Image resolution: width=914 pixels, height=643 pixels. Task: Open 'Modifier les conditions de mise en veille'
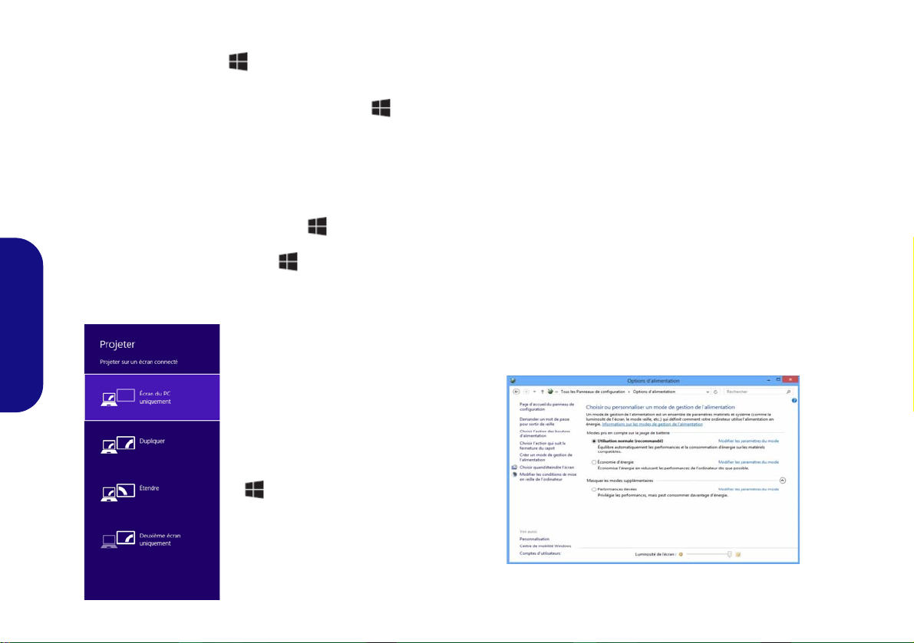548,477
